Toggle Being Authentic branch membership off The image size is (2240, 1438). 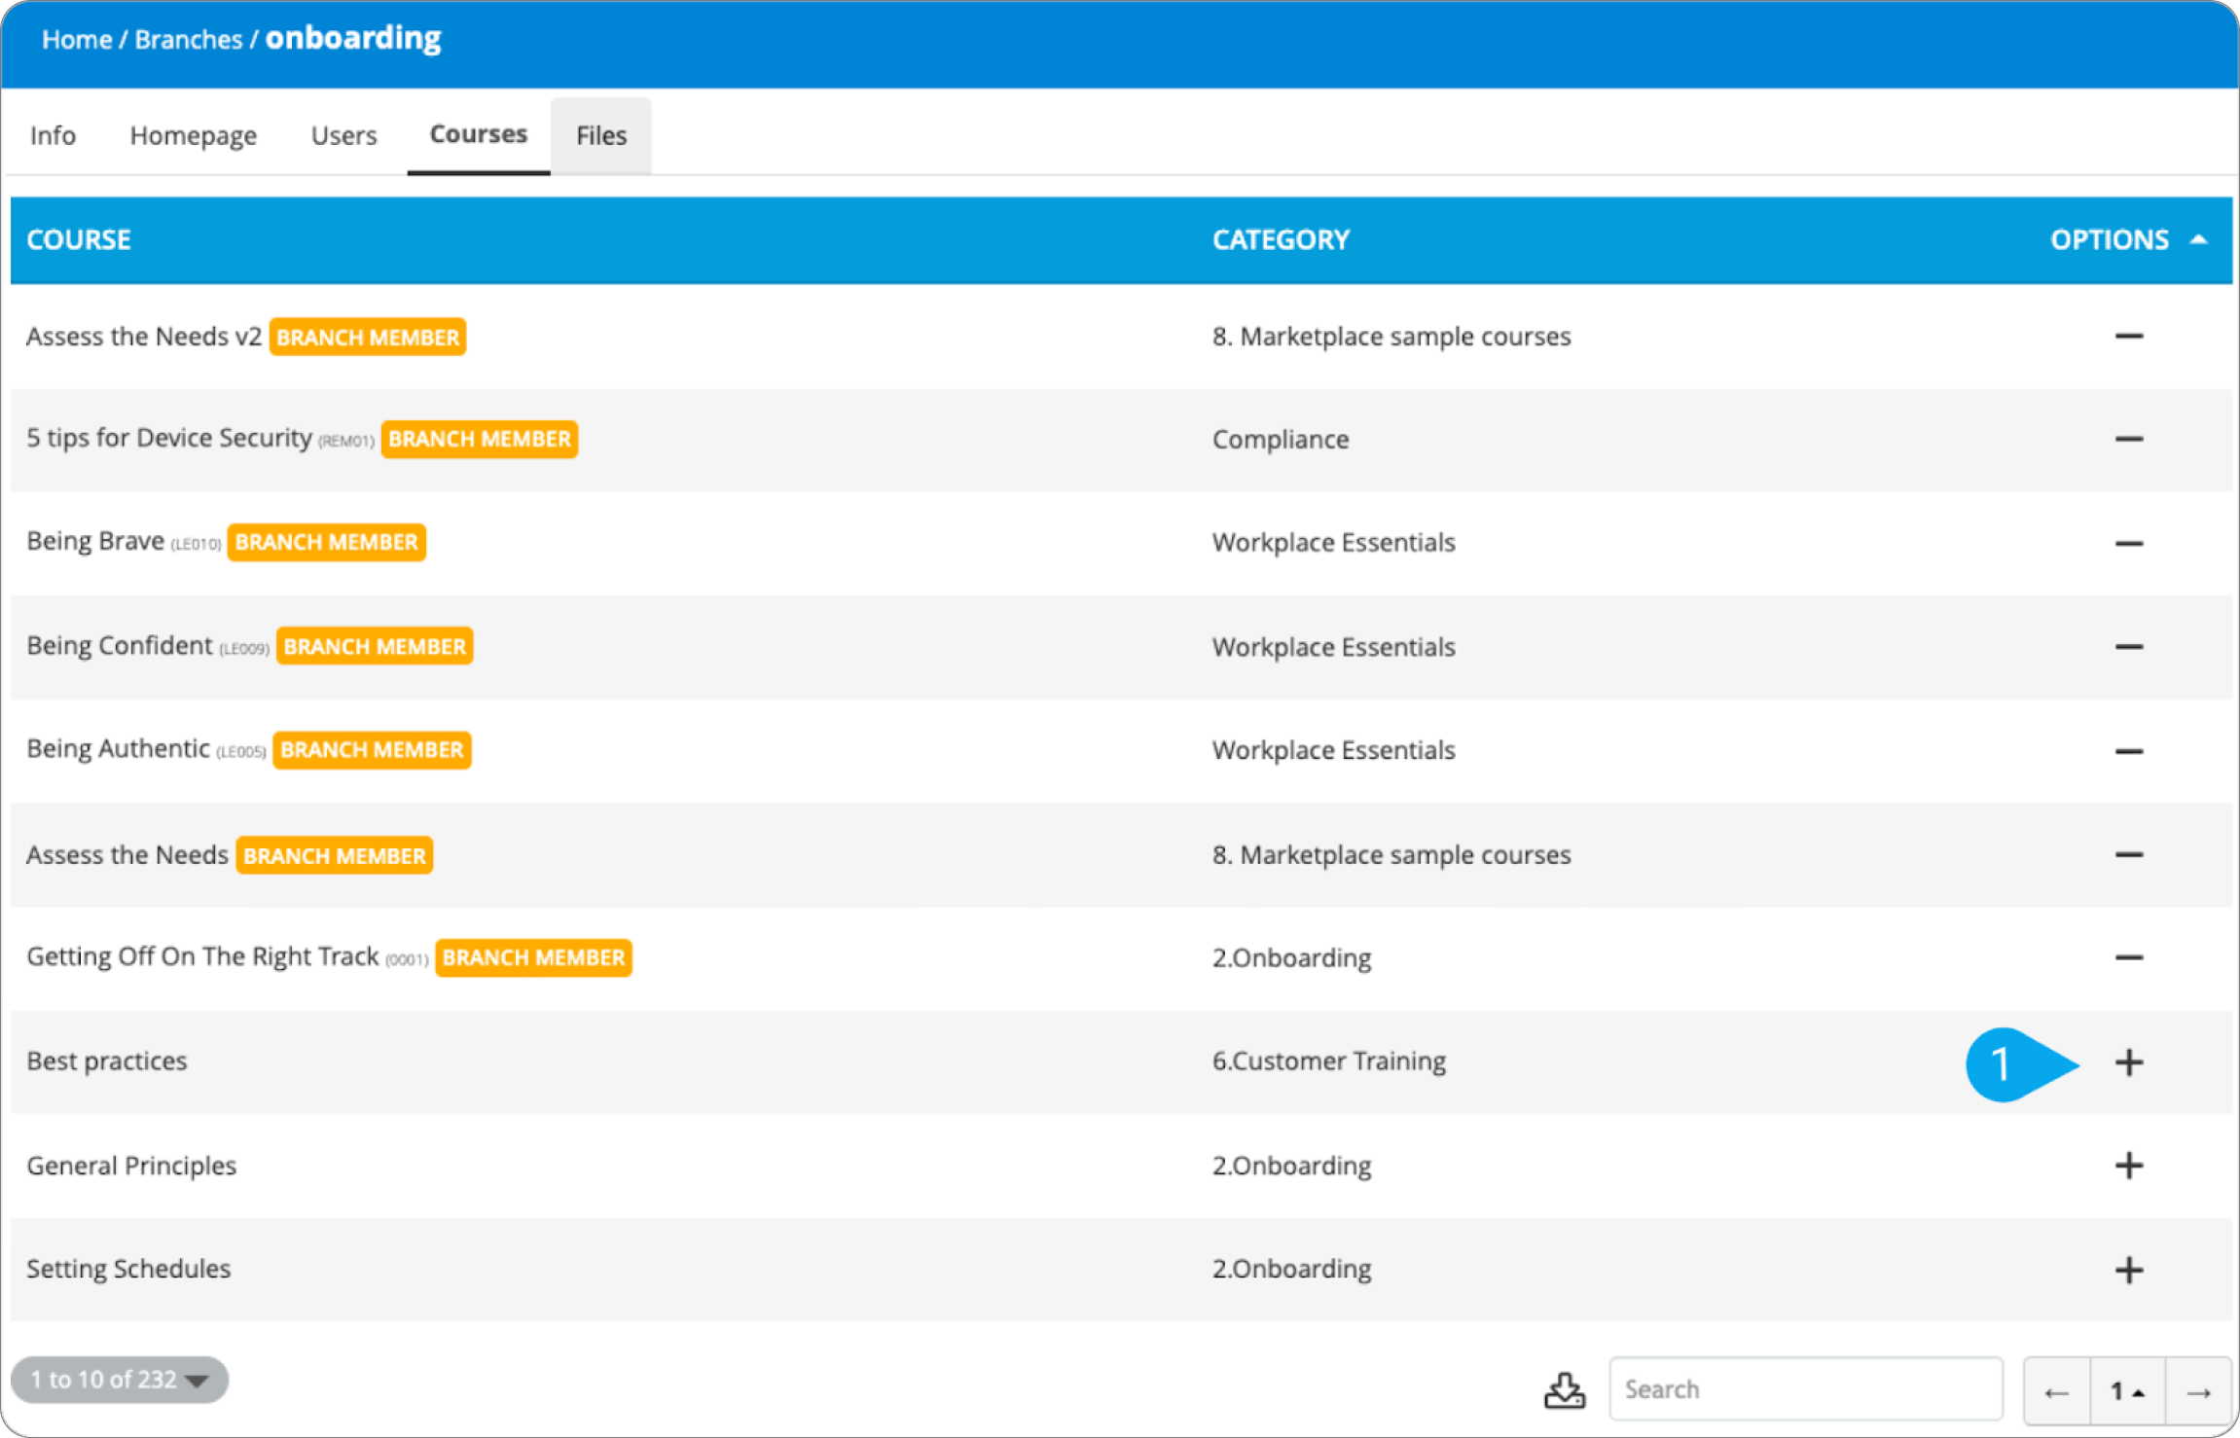(x=2128, y=751)
